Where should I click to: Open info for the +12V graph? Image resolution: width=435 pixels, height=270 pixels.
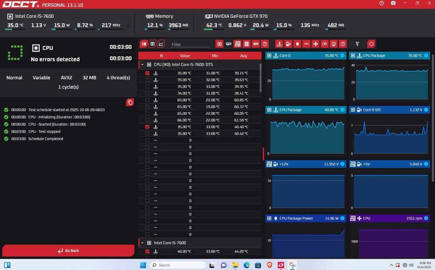(342, 164)
